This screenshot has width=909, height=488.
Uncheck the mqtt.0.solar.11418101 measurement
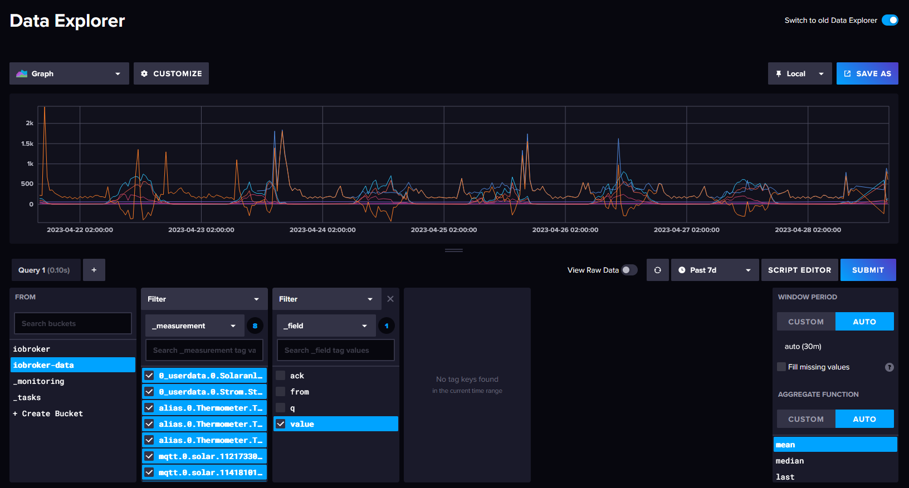click(149, 472)
